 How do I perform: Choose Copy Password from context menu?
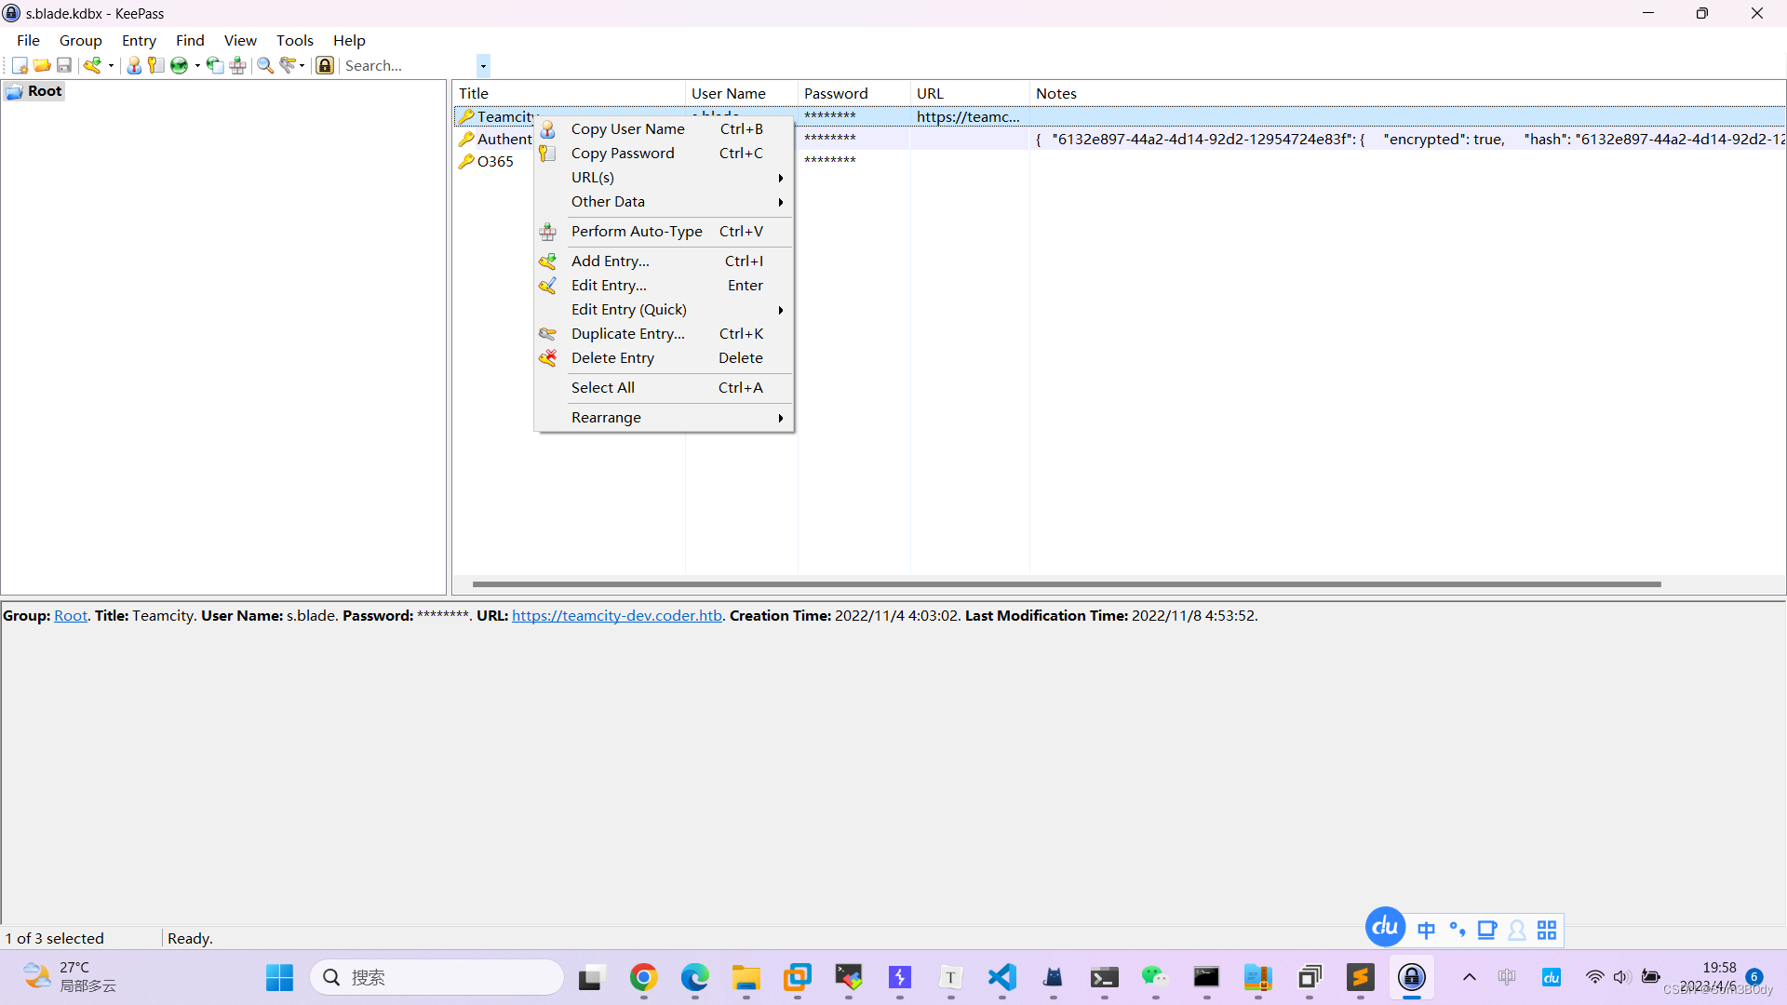(x=664, y=153)
